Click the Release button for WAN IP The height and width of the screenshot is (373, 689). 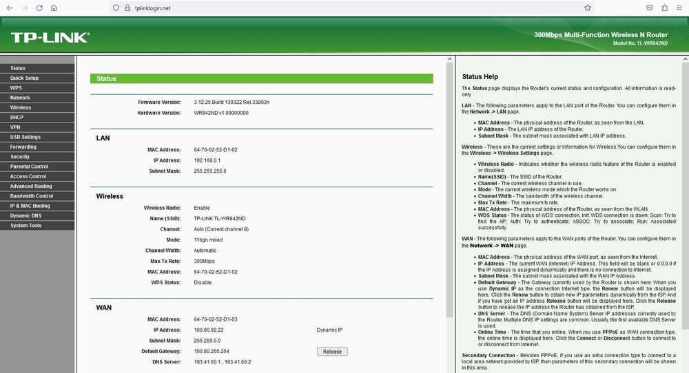tap(332, 352)
